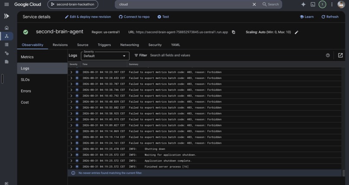Edit scaling settings with pencil icon
The image size is (349, 185).
[x=297, y=32]
